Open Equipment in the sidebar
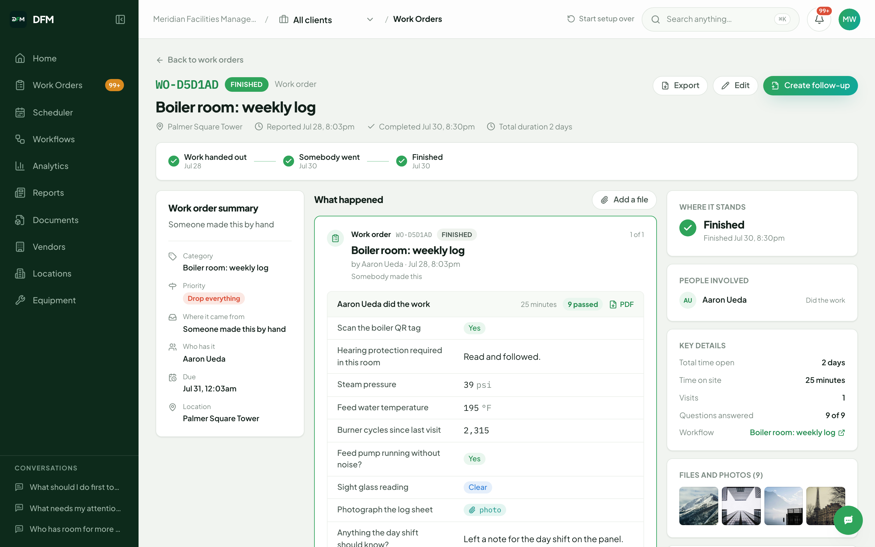The image size is (875, 547). (x=69, y=300)
